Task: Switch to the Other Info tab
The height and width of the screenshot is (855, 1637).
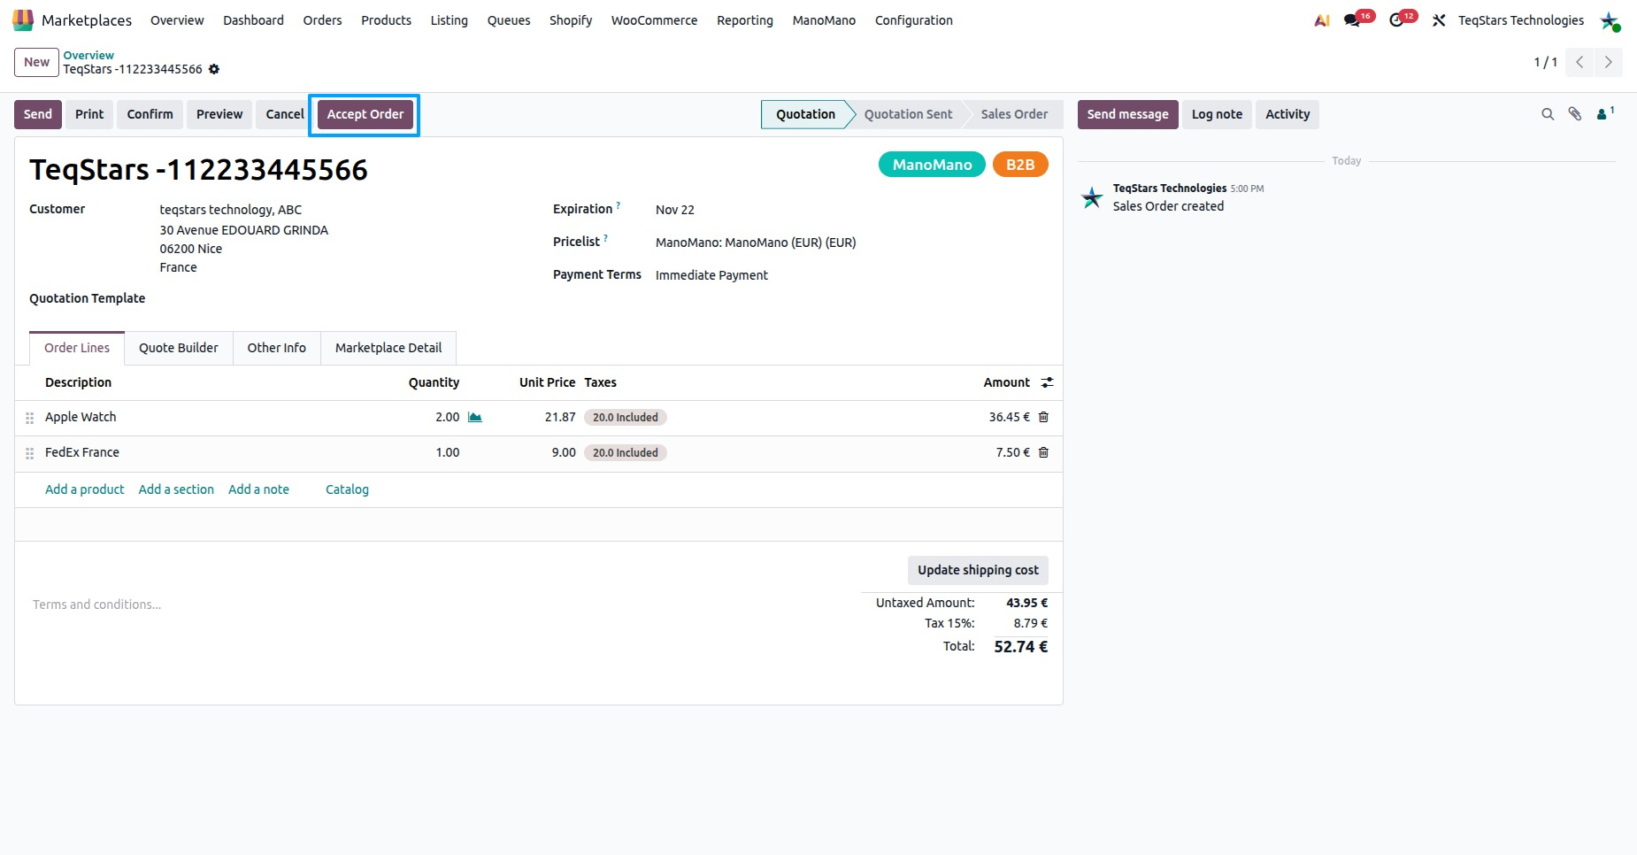Action: [277, 348]
